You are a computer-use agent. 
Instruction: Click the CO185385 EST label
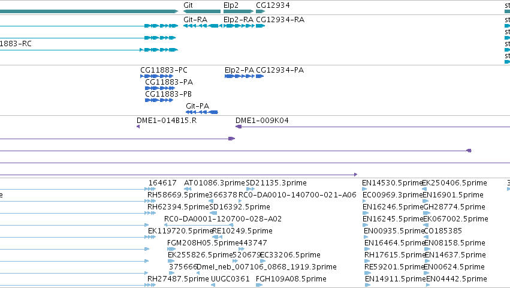pos(443,231)
